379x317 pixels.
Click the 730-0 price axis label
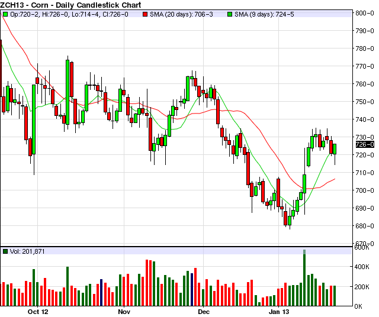coord(365,137)
